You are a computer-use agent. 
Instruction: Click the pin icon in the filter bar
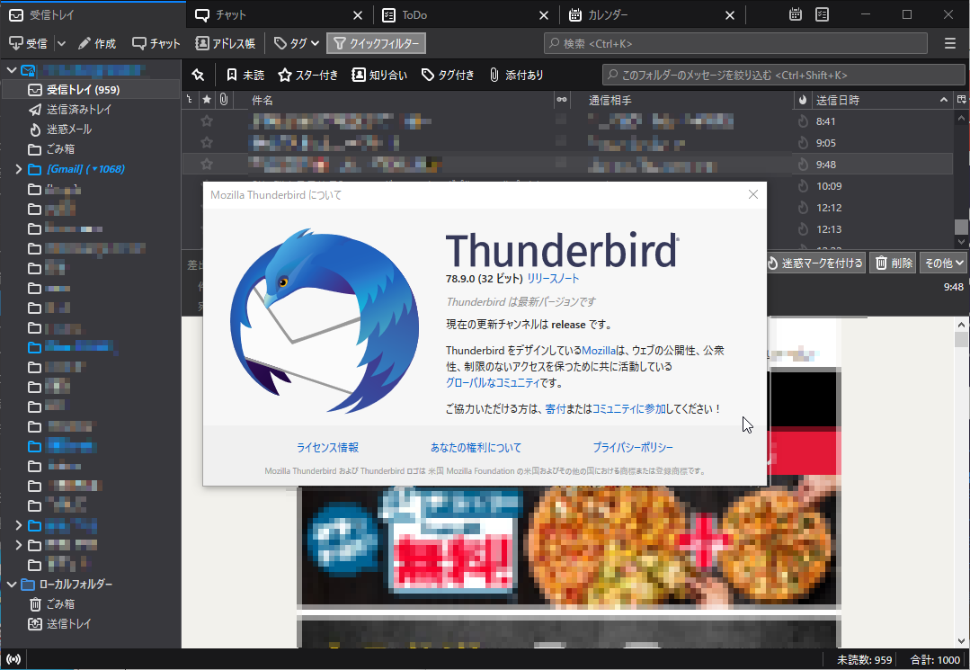199,75
